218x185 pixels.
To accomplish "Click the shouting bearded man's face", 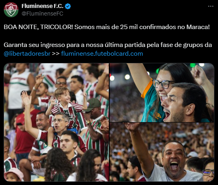I will tap(174, 105).
